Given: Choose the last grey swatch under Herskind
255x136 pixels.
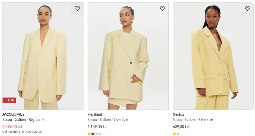Looking at the screenshot, I should [x=100, y=134].
